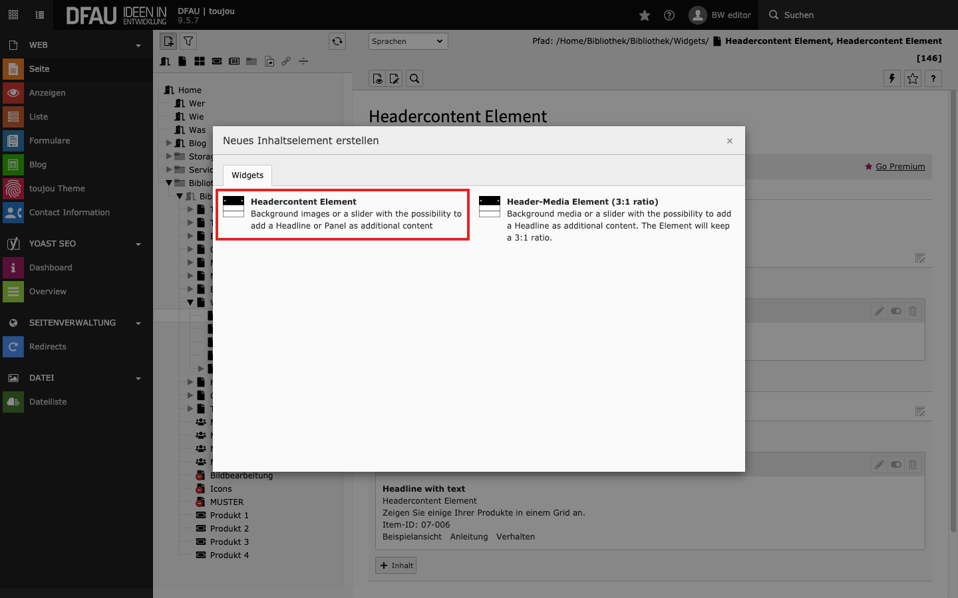Open the Redirects module
The image size is (958, 598).
[x=48, y=347]
